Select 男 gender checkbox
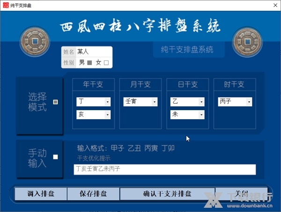This screenshot has width=281, height=212. point(89,63)
